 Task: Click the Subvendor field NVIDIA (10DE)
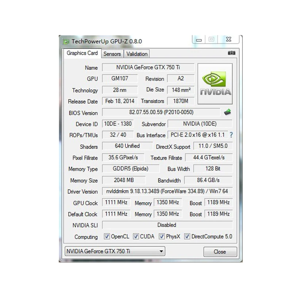pyautogui.click(x=200, y=124)
